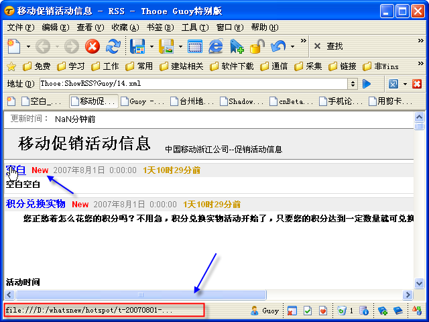This screenshot has width=429, height=322.
Task: Switch to the Shadow tab
Action: point(243,101)
